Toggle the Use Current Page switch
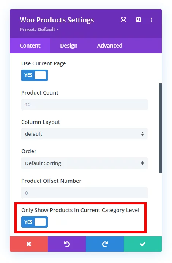The image size is (172, 263). [x=35, y=75]
